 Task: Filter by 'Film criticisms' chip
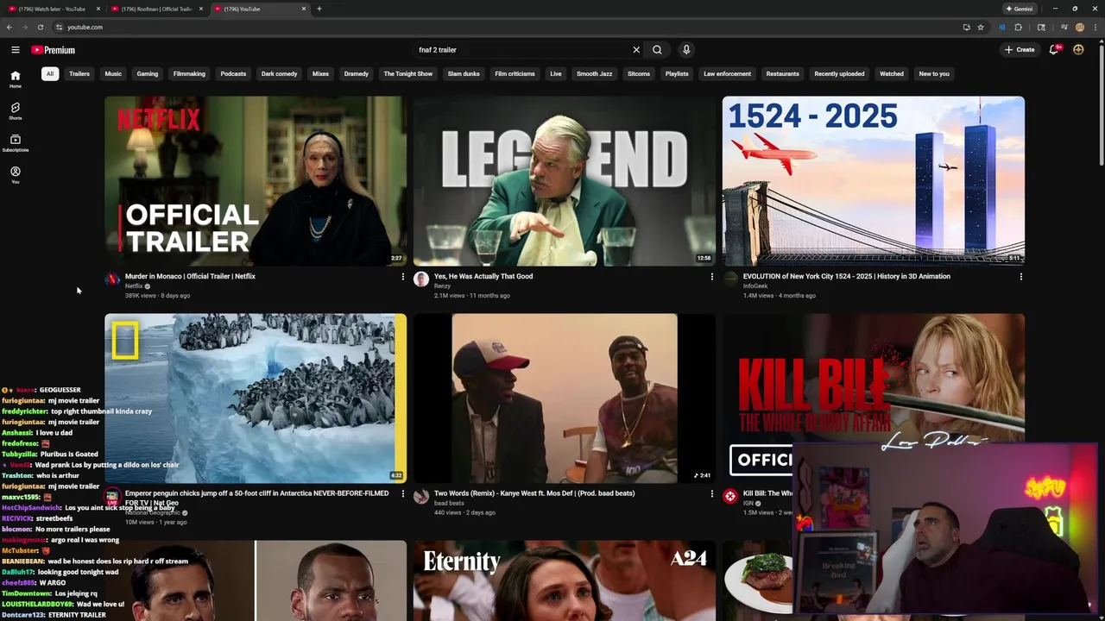click(515, 74)
